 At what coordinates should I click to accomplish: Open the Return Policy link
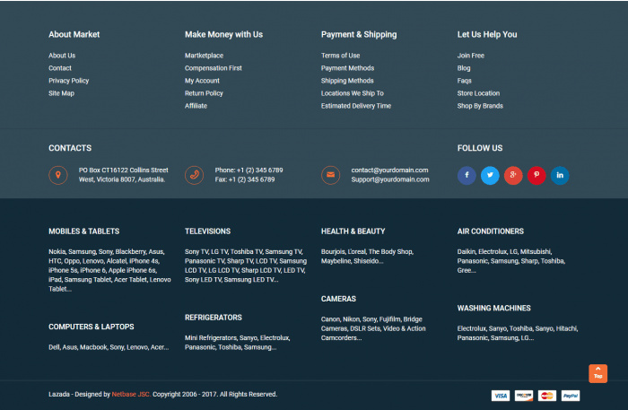204,93
